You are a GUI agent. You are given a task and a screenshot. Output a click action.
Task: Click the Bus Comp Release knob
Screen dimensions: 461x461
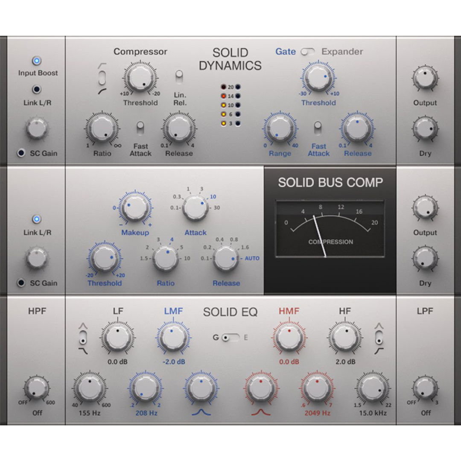point(226,258)
